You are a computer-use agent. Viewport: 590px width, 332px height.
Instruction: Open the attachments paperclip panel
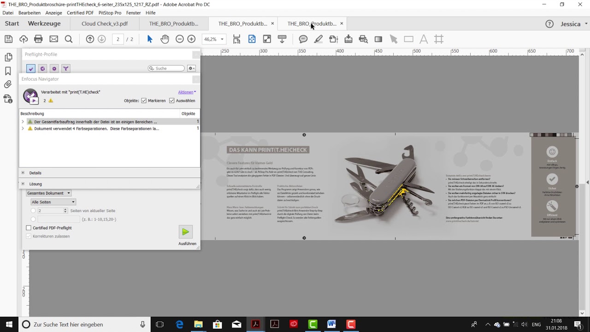tap(8, 84)
